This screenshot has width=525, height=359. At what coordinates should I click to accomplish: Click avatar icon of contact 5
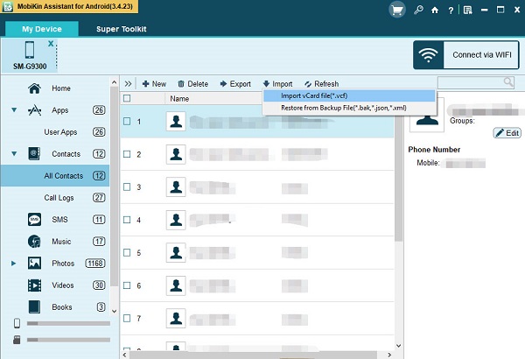click(176, 252)
